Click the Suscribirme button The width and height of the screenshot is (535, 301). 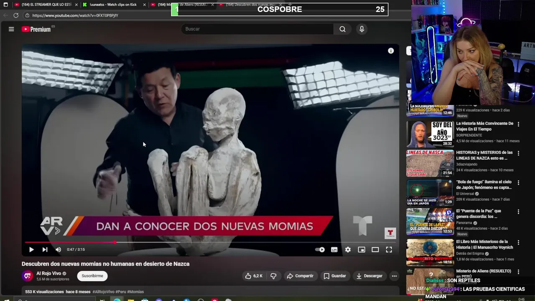coord(92,276)
